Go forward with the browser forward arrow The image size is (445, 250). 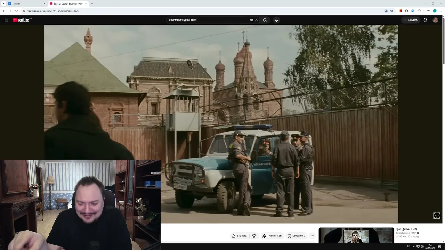pos(10,11)
